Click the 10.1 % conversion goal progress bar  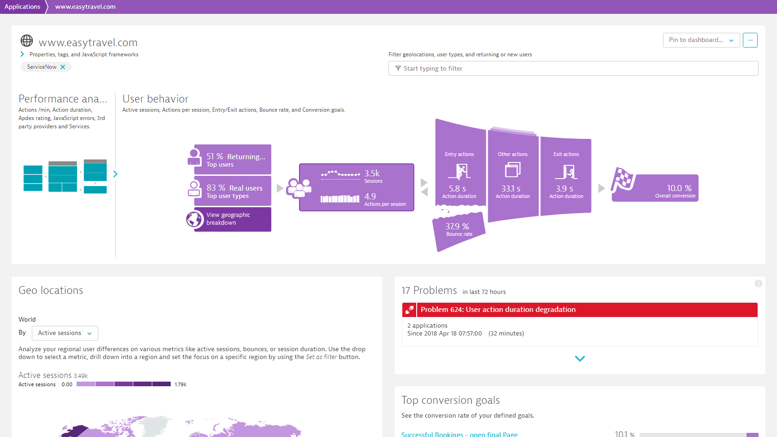pos(699,435)
